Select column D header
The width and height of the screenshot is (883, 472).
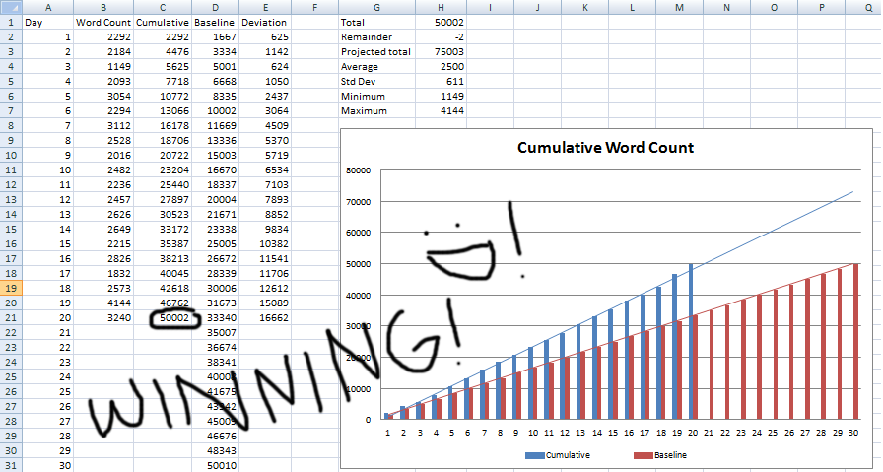(215, 7)
